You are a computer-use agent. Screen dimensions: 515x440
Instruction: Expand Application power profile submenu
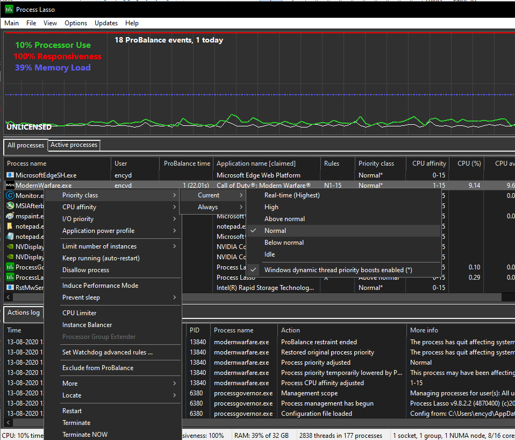click(113, 231)
